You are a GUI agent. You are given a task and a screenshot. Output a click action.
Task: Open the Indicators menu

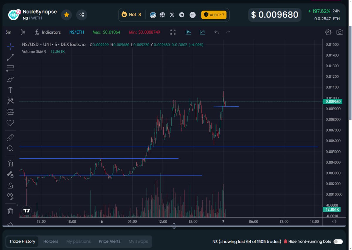48,32
